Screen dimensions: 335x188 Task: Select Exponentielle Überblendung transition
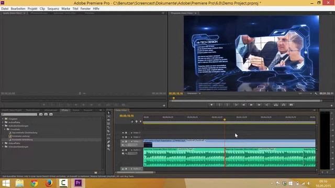click(x=25, y=133)
